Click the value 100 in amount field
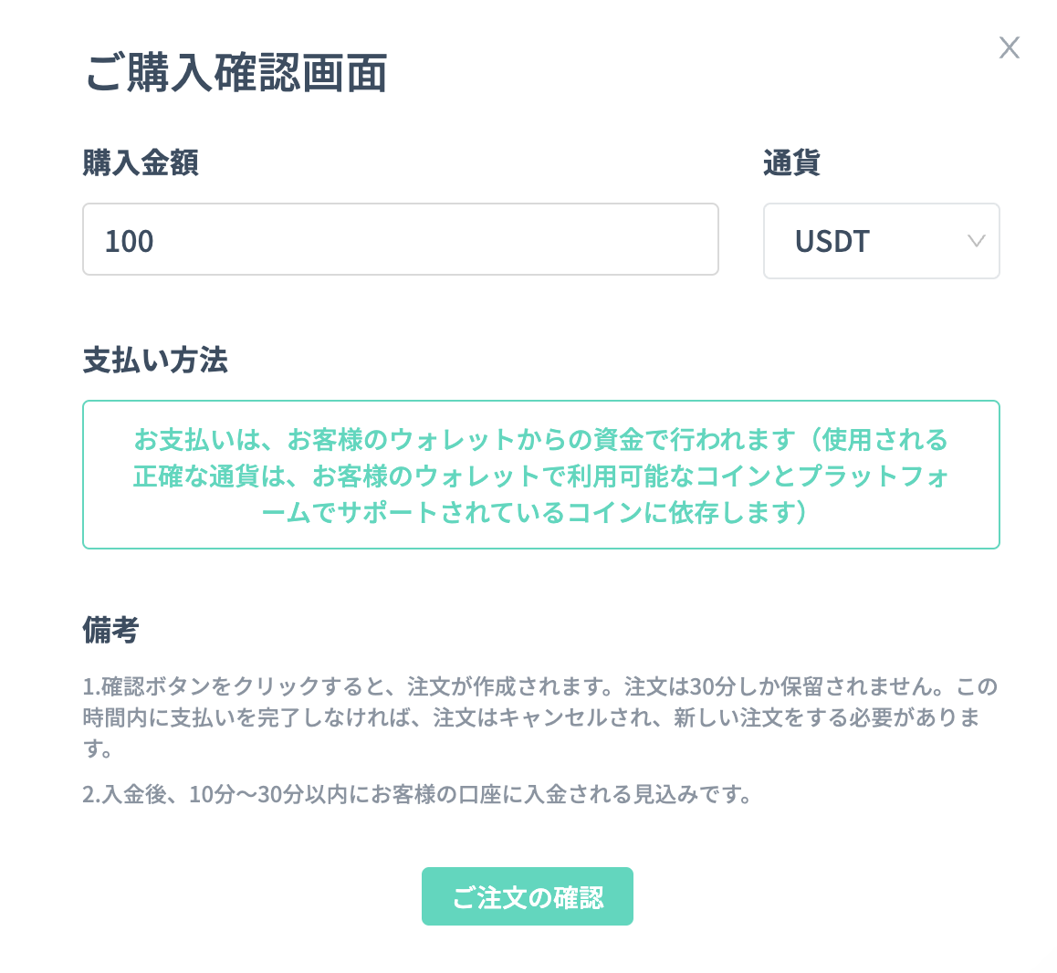 coord(129,241)
